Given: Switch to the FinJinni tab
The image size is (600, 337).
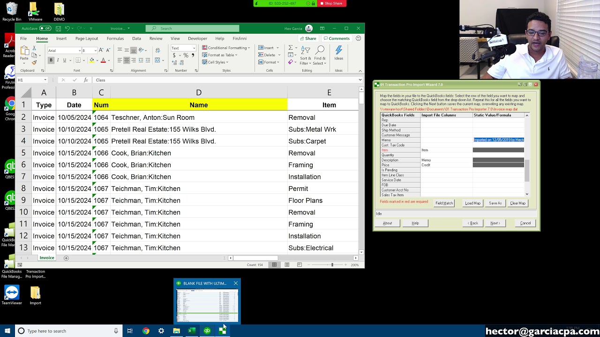Looking at the screenshot, I should (x=239, y=38).
